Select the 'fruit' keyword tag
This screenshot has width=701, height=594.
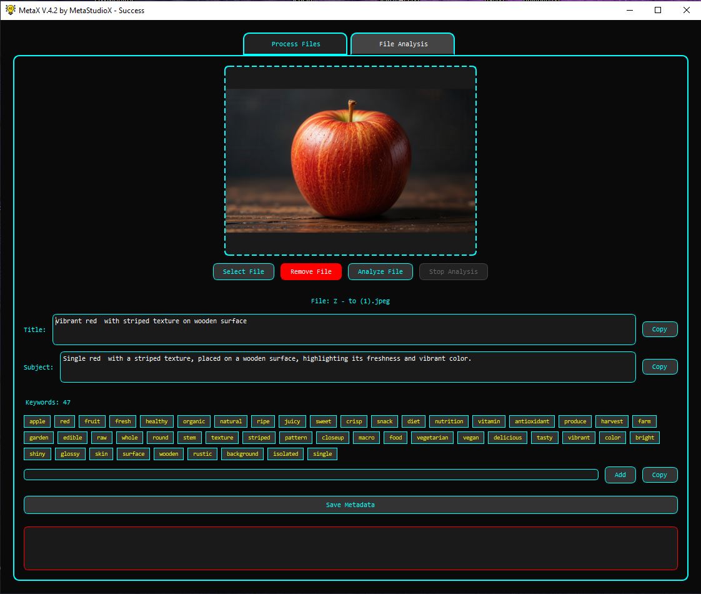pos(92,421)
